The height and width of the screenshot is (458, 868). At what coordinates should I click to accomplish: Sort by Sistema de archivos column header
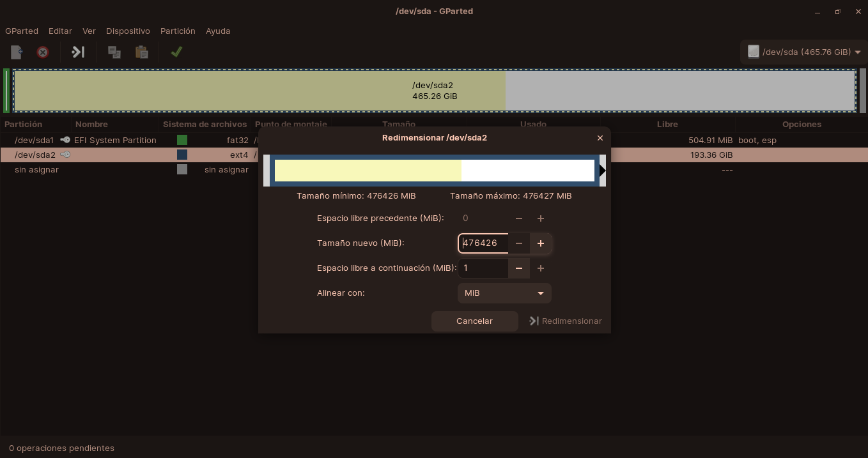[x=205, y=125]
